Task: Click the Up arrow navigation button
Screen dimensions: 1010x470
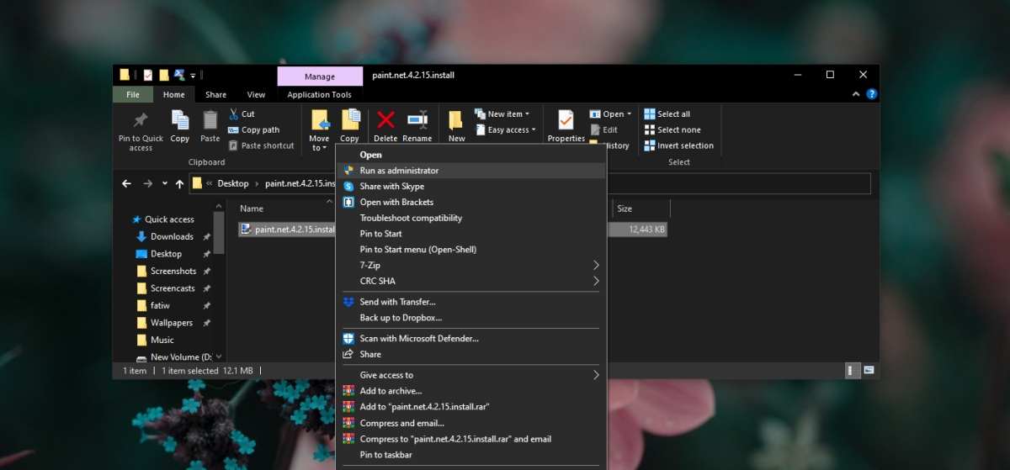Action: [179, 183]
